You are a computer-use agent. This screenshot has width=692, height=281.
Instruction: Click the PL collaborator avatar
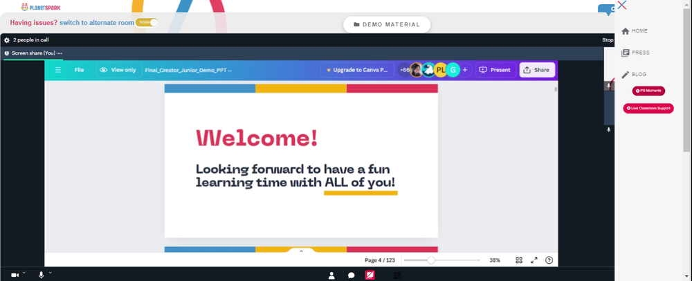[440, 70]
